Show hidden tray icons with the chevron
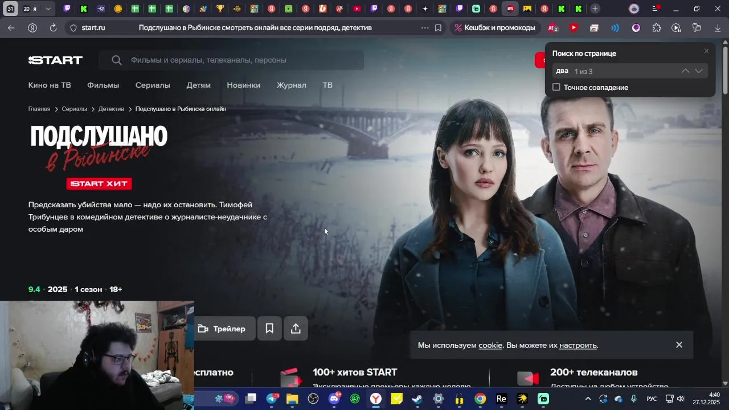The height and width of the screenshot is (410, 729). (x=588, y=399)
